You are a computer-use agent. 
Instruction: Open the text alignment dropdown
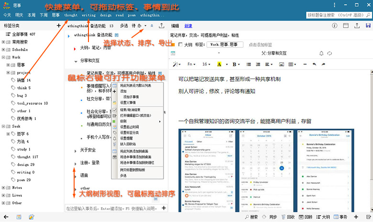click(269, 64)
